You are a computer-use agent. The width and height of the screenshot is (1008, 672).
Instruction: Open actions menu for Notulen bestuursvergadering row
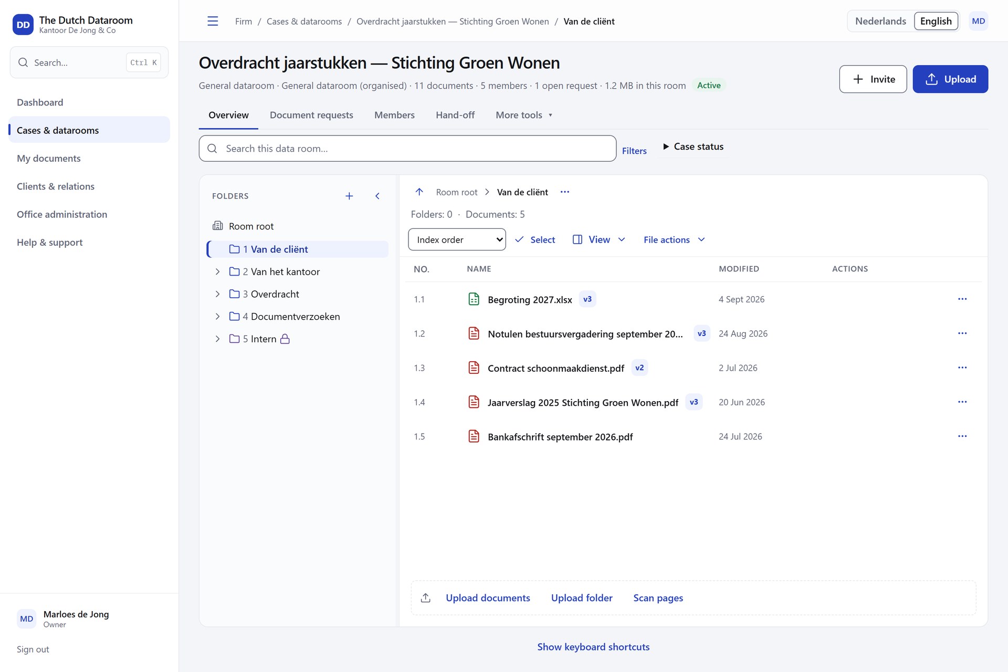[962, 333]
